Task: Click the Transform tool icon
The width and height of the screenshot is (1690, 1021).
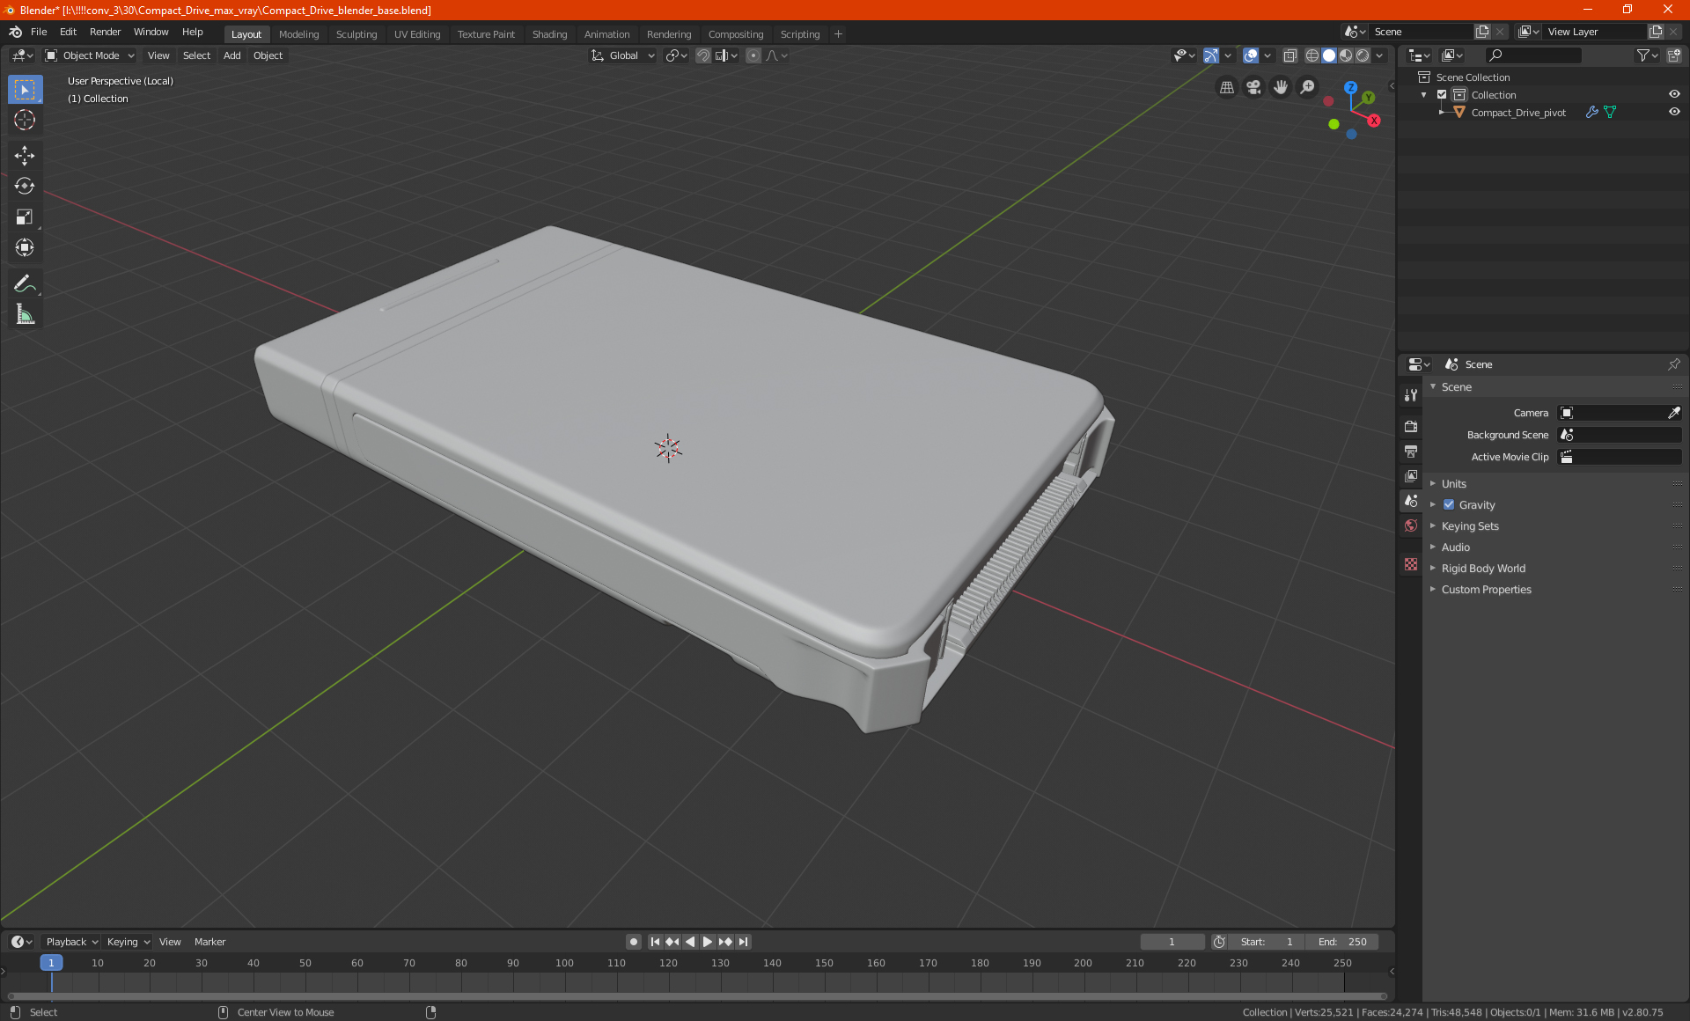Action: pyautogui.click(x=24, y=250)
